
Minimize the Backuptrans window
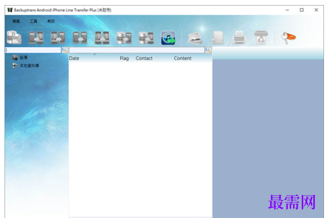287,10
